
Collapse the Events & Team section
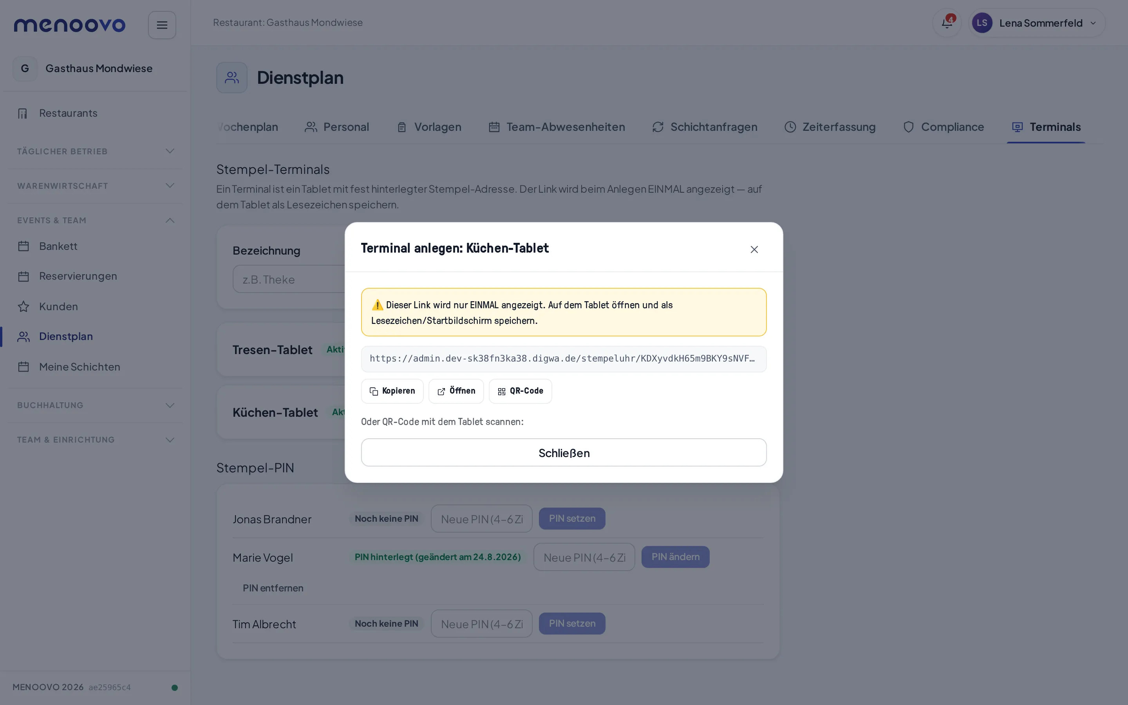95,220
